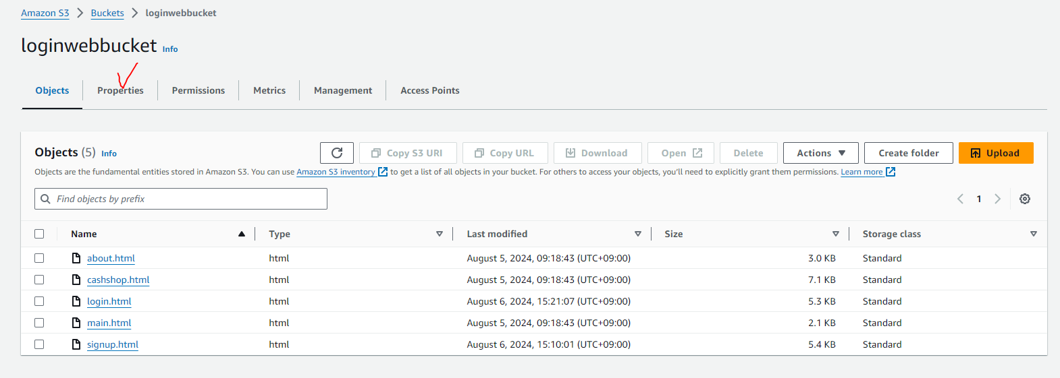Open the about.html object link
Screen dimensions: 1060x378
point(111,258)
